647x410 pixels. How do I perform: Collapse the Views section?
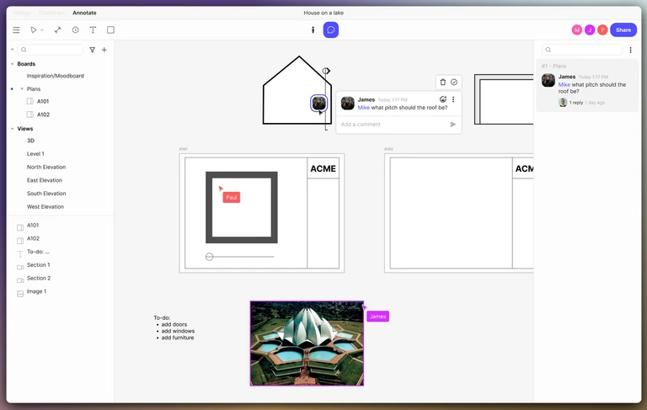(x=13, y=129)
